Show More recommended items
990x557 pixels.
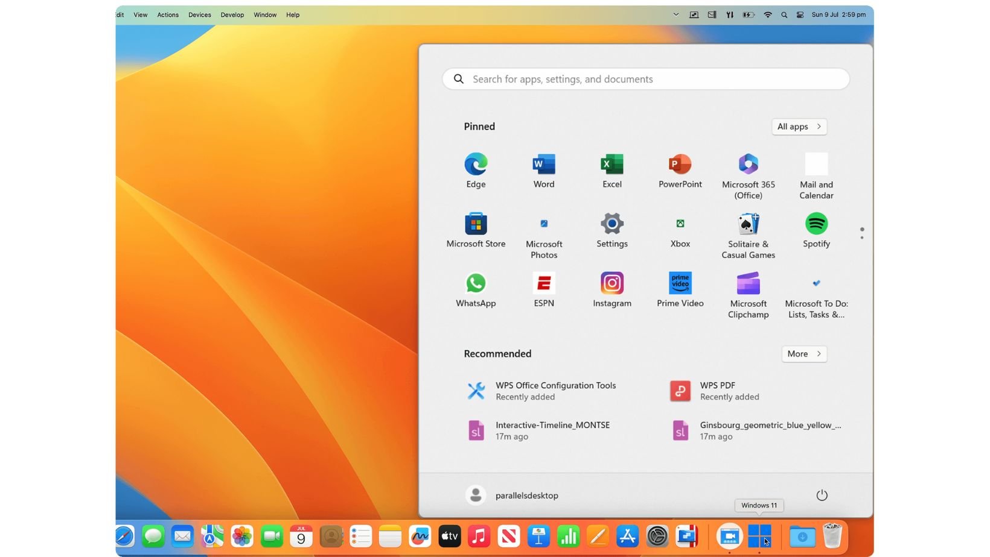(x=804, y=354)
